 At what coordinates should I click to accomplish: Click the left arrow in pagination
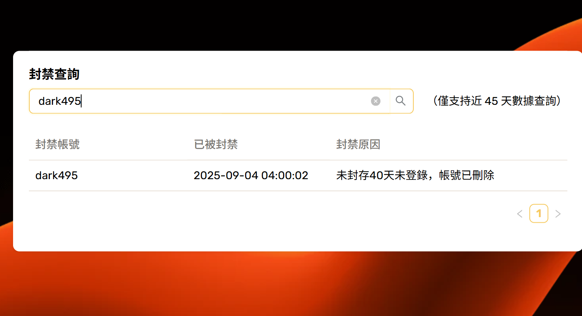pyautogui.click(x=519, y=214)
